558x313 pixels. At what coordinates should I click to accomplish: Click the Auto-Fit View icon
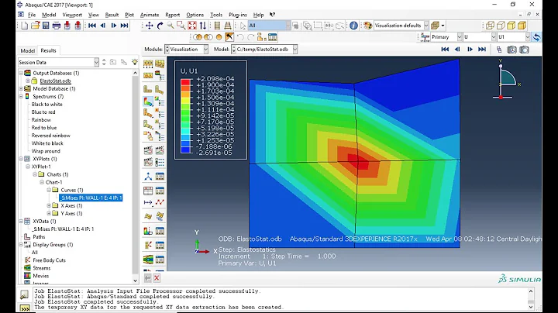192,26
